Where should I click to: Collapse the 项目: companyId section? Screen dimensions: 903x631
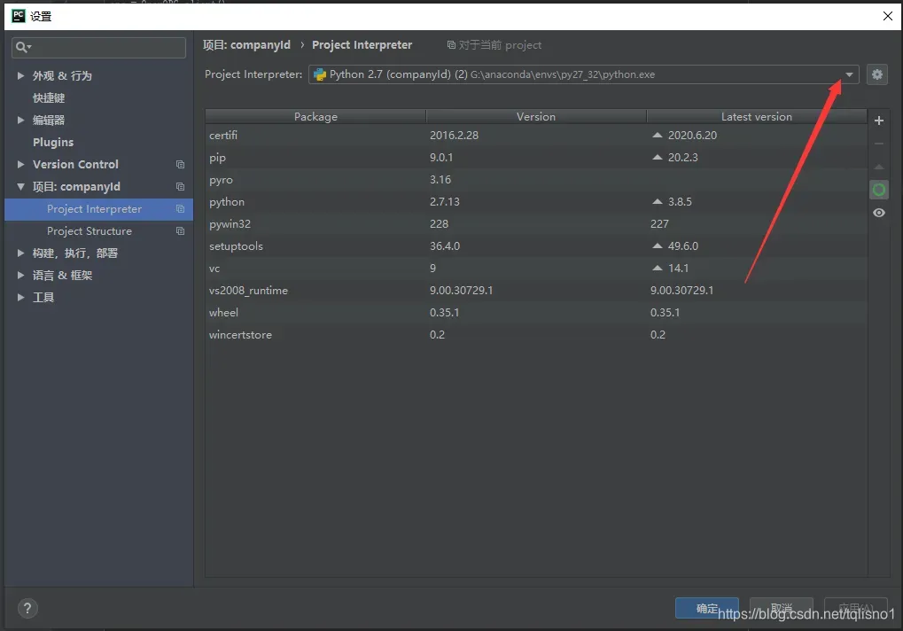click(20, 186)
